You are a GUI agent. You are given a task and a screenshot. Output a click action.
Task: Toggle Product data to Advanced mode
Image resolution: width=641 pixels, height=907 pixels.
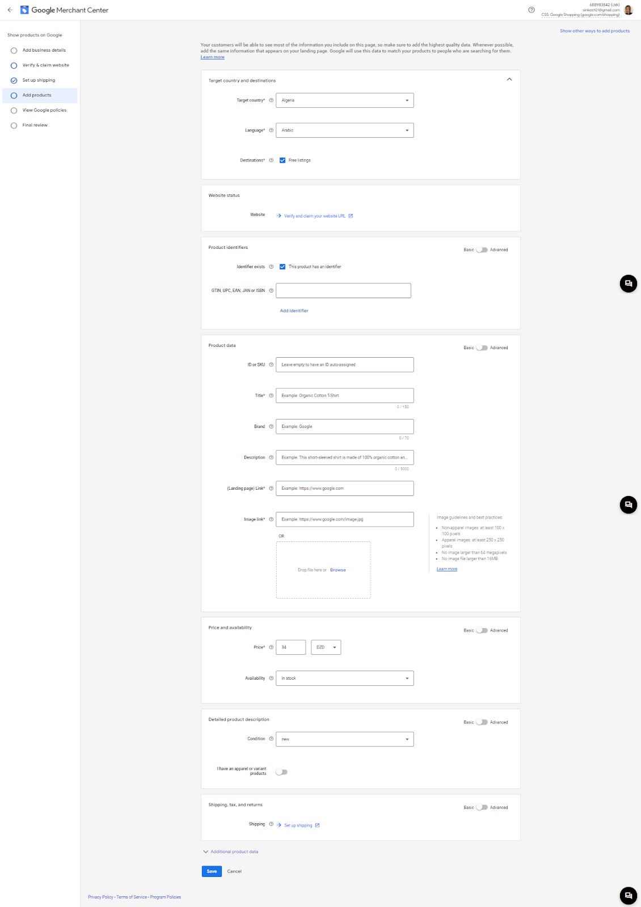click(x=482, y=347)
